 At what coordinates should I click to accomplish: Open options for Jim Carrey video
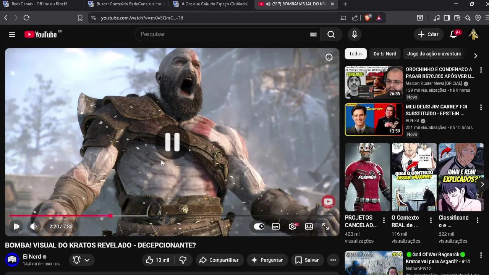click(x=481, y=108)
